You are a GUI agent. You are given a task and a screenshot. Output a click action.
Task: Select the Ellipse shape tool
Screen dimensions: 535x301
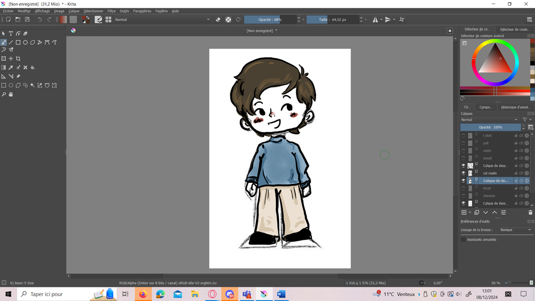pyautogui.click(x=25, y=42)
